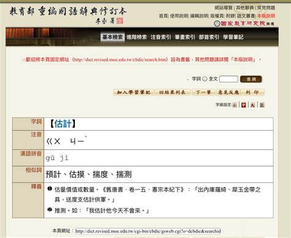Click the 漢語拼音 row label

(x=31, y=153)
